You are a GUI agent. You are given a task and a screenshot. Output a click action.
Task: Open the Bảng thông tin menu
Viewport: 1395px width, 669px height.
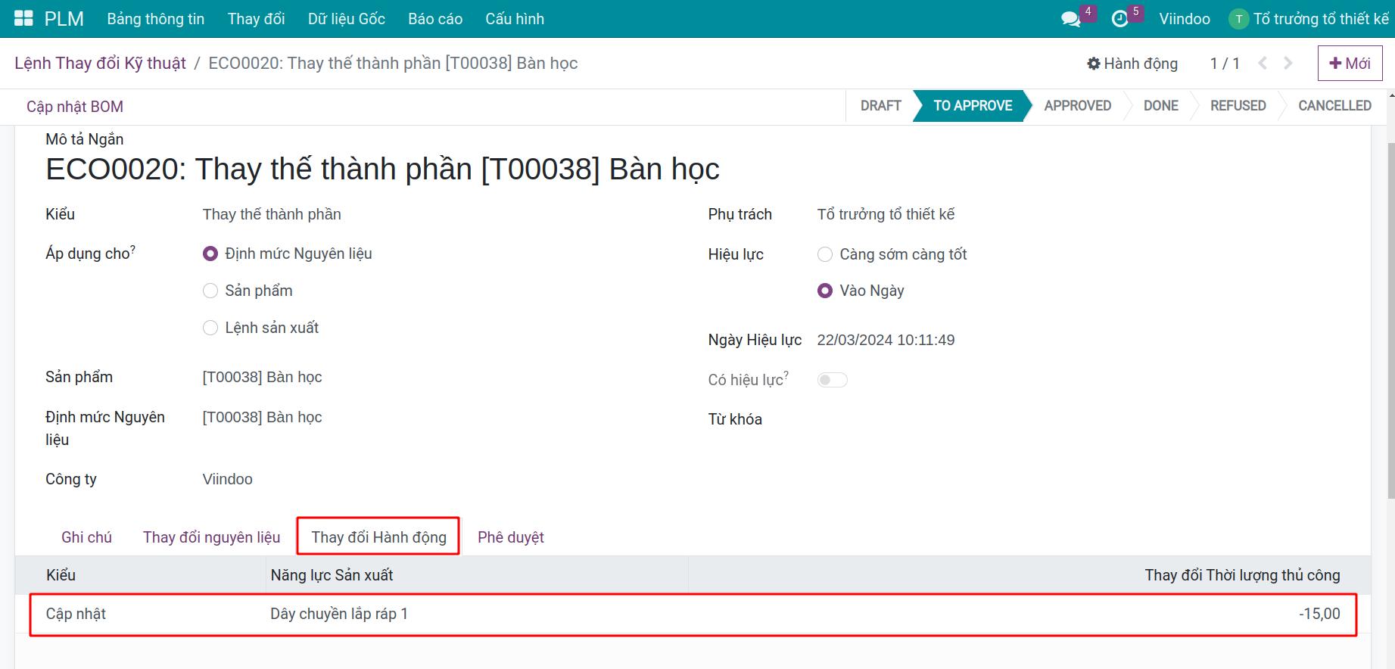point(156,19)
